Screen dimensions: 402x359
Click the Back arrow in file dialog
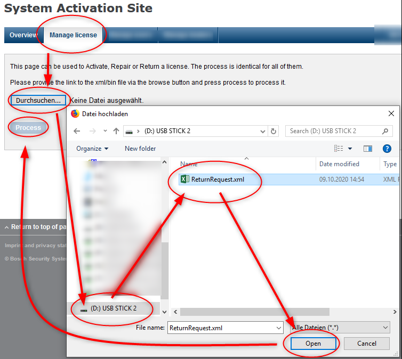[x=77, y=131]
